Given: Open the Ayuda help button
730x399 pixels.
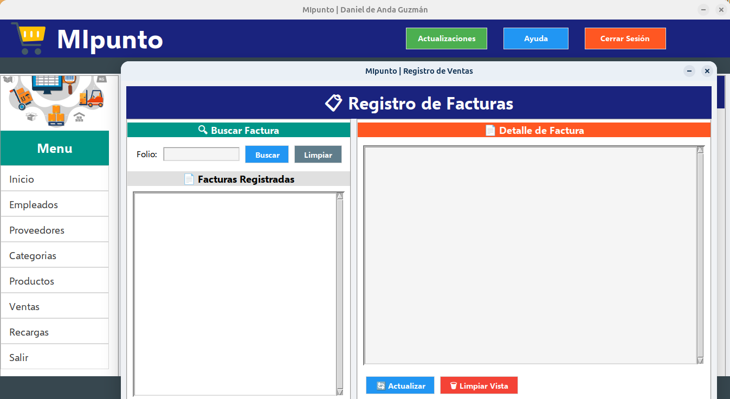Looking at the screenshot, I should point(536,38).
